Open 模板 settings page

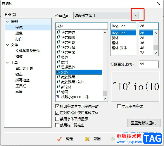pos(19,57)
